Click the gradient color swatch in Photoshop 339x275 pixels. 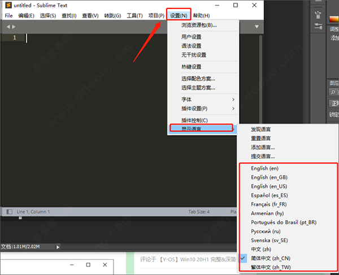tap(334, 19)
